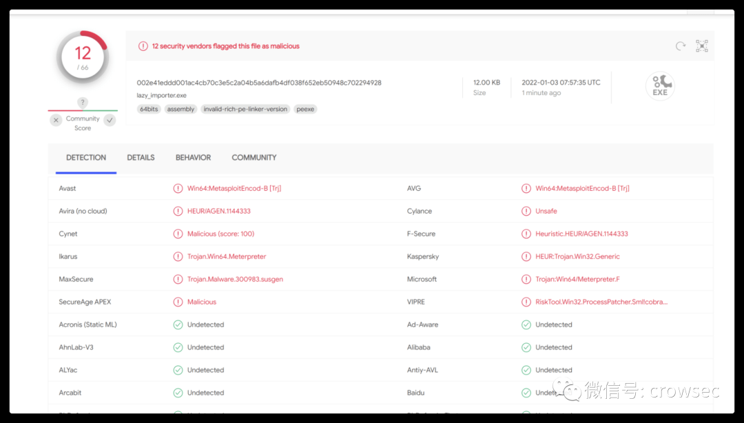Switch to the DETECTION tab
The width and height of the screenshot is (744, 423).
tap(86, 158)
